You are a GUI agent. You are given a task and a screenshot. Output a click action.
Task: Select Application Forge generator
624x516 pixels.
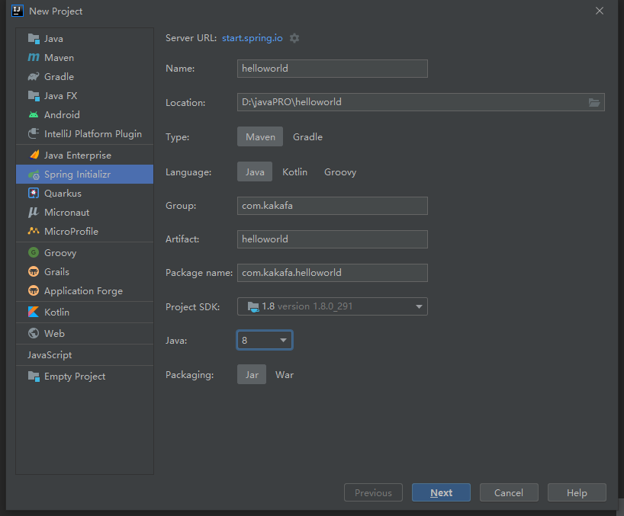pyautogui.click(x=85, y=290)
